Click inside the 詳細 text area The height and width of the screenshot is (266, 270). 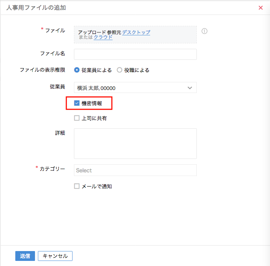[135, 144]
